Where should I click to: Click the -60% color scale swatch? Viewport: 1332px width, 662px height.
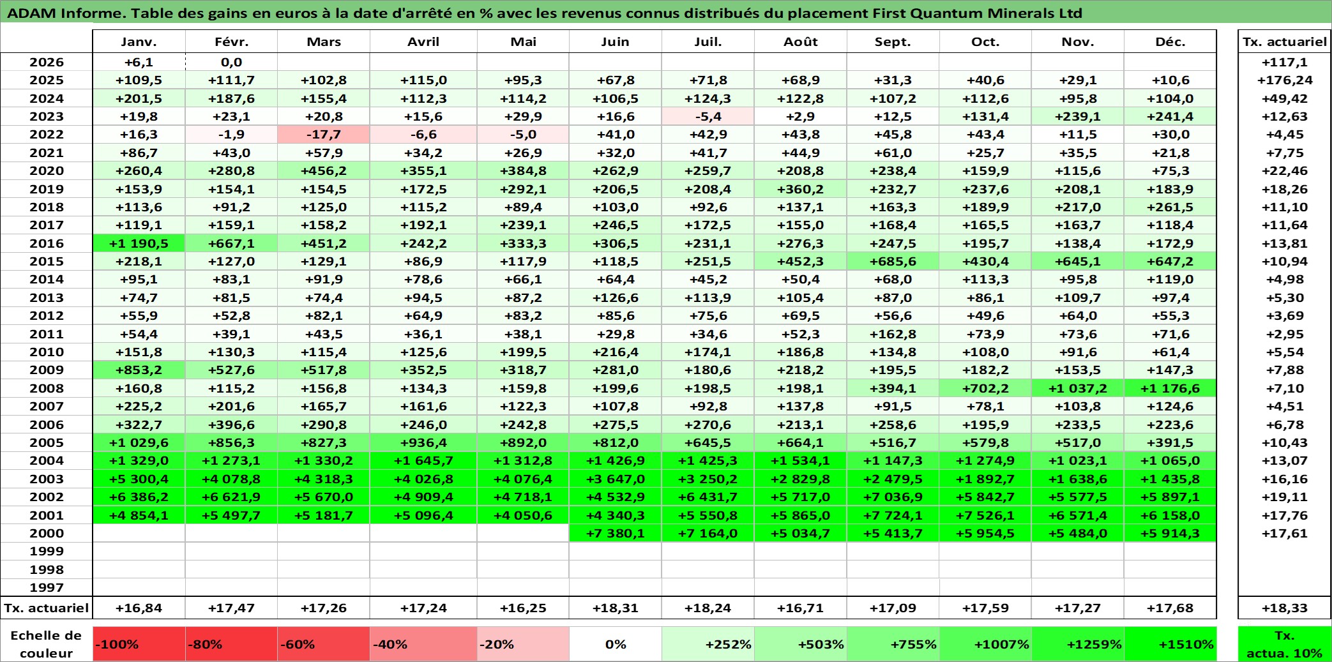(324, 644)
